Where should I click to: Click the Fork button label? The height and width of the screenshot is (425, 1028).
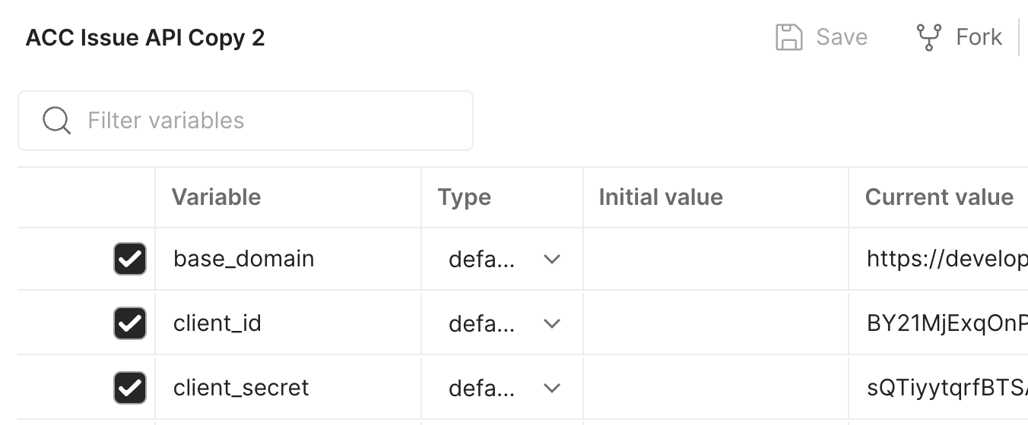(x=979, y=36)
